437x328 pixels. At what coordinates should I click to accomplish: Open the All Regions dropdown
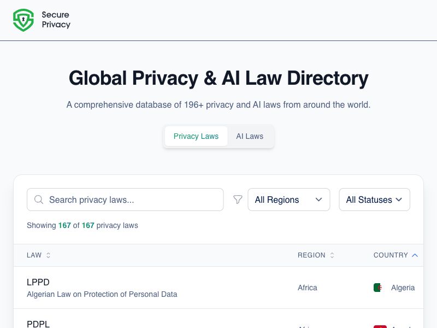pos(289,200)
